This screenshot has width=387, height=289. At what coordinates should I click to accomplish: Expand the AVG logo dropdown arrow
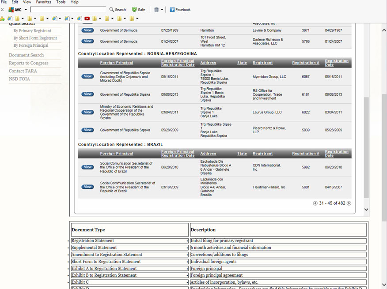point(26,9)
